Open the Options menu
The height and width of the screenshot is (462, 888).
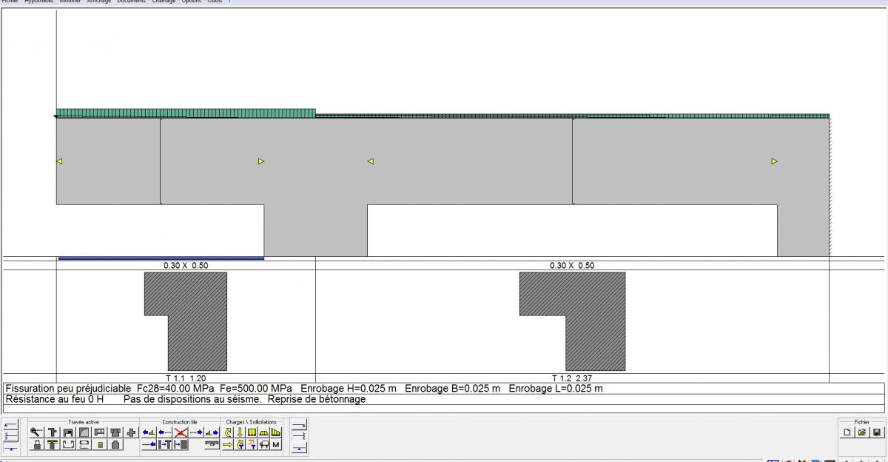[x=192, y=1]
